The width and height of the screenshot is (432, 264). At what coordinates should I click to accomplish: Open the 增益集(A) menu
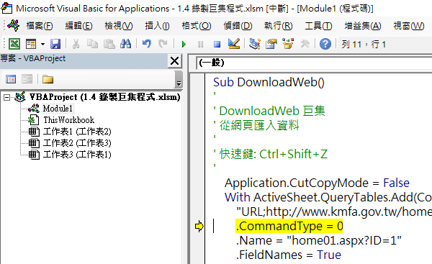[x=363, y=26]
